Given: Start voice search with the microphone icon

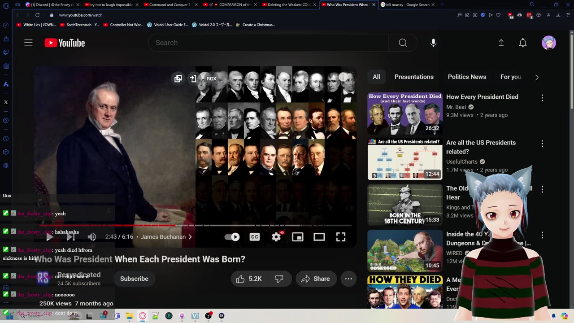Looking at the screenshot, I should 433,43.
